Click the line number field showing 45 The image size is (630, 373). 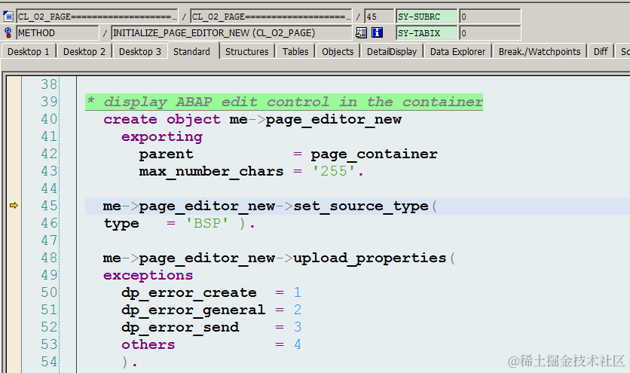pos(379,17)
